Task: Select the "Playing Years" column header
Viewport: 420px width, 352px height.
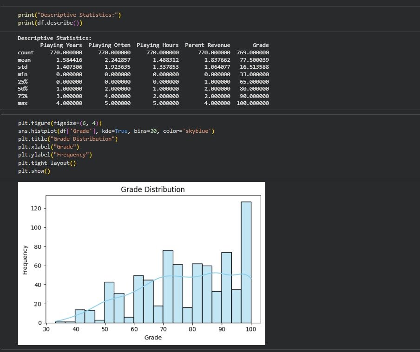Action: click(x=61, y=45)
